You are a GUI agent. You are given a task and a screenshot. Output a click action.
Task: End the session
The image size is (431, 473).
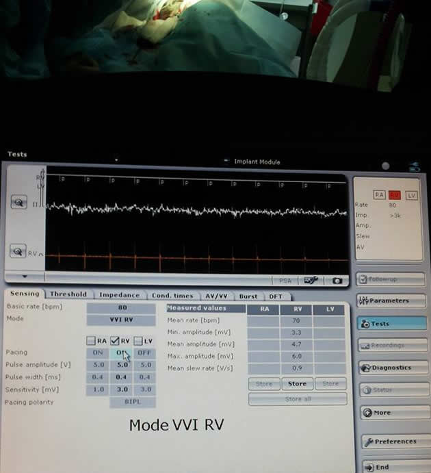(397, 467)
